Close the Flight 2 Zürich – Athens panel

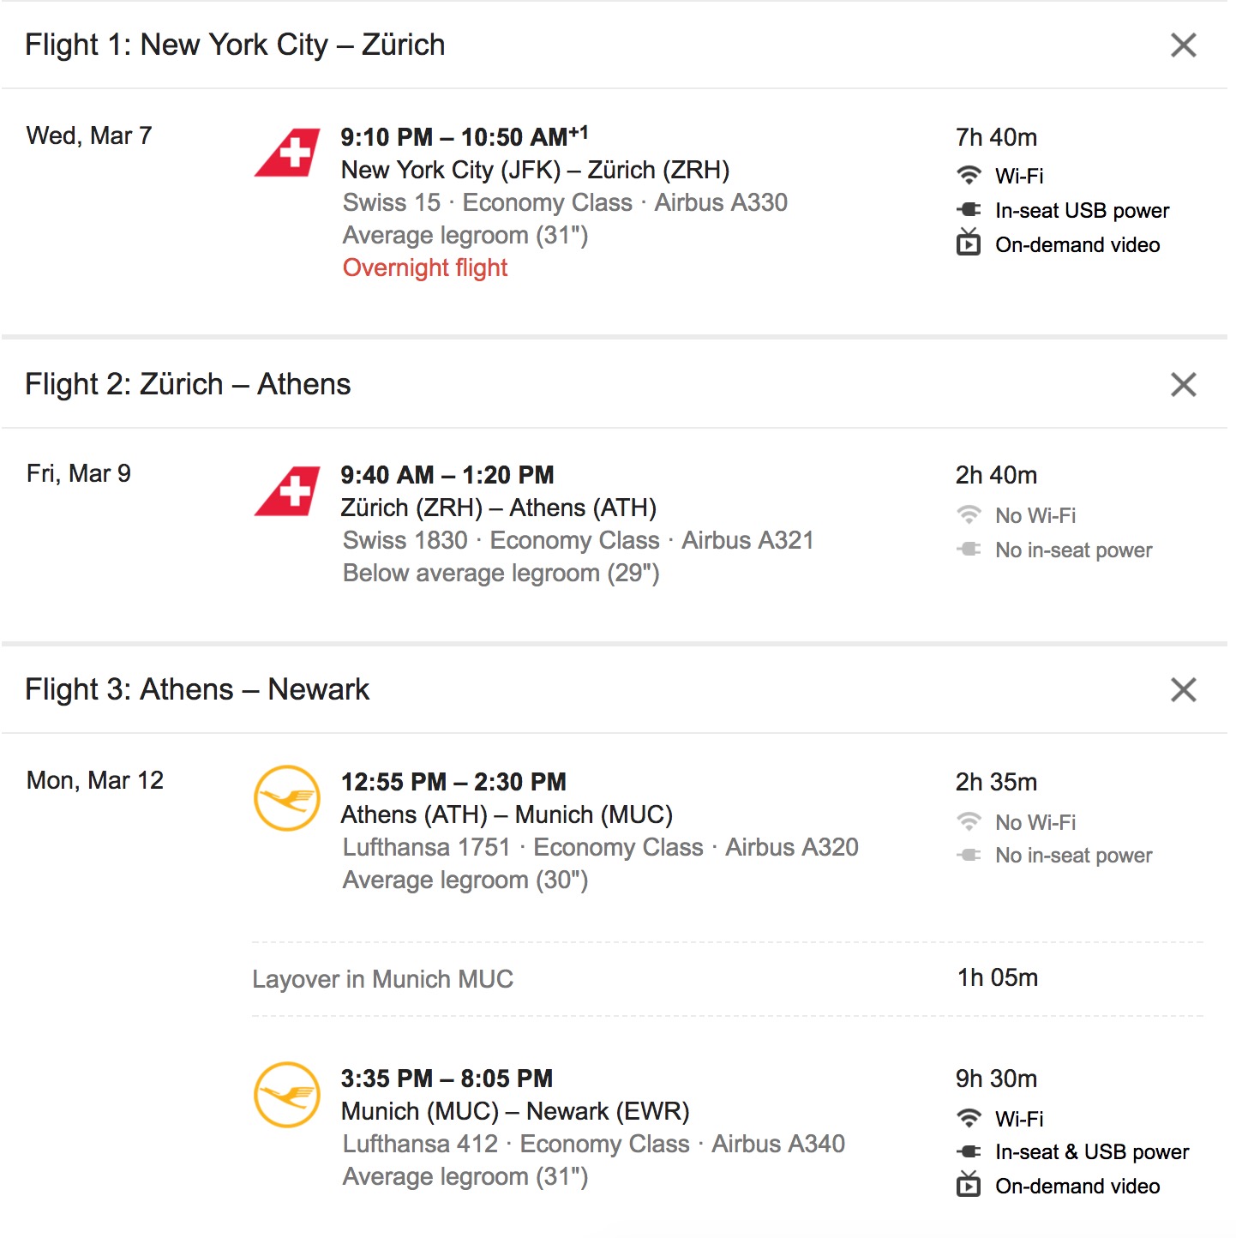(x=1183, y=384)
